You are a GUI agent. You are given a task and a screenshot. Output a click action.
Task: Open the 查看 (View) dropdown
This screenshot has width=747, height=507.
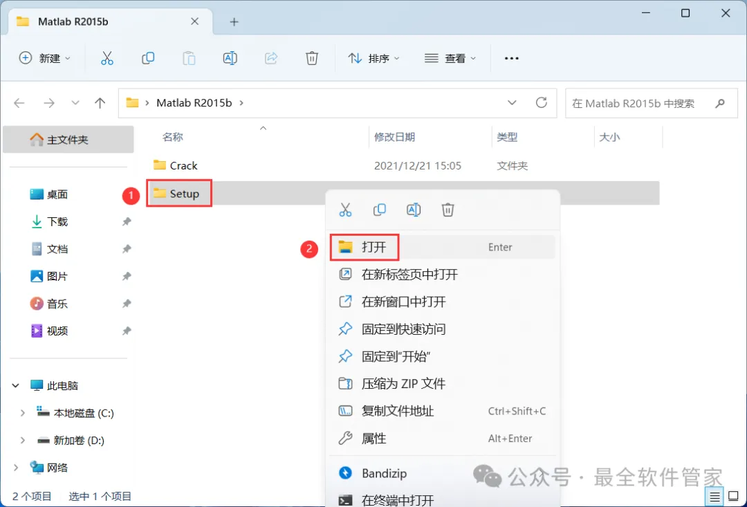[x=450, y=58]
